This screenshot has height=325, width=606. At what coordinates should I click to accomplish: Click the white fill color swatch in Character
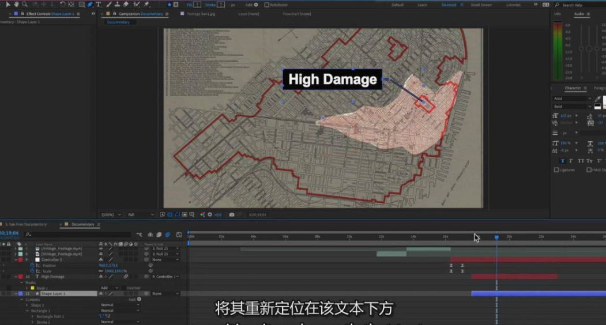pyautogui.click(x=604, y=100)
